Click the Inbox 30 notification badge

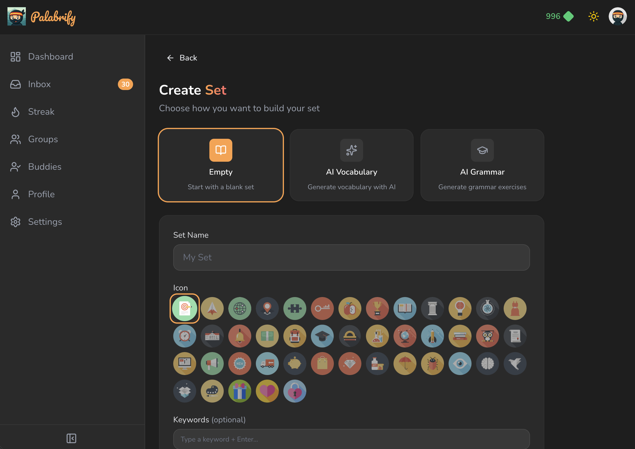point(125,84)
